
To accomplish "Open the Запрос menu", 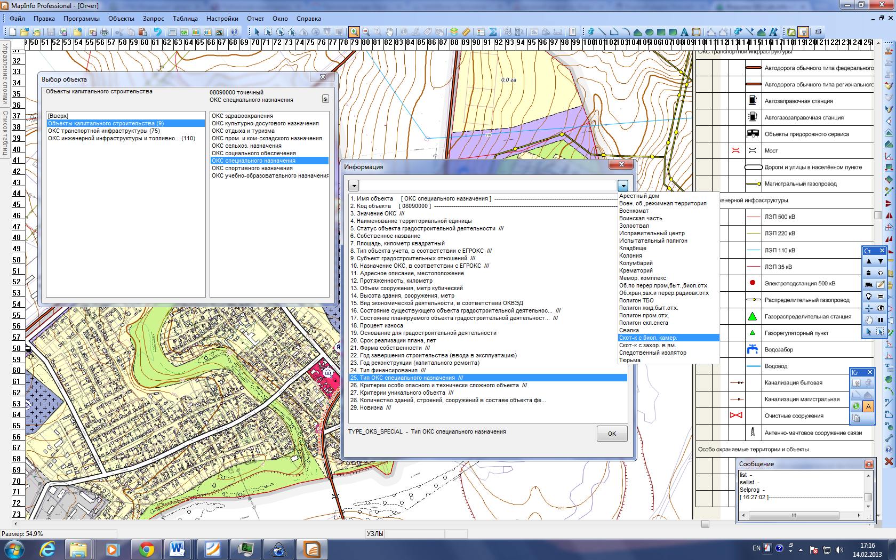I will pos(154,18).
